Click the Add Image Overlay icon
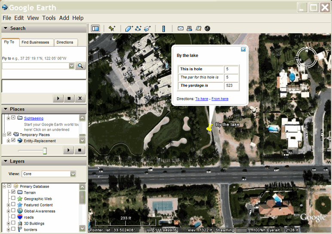The height and width of the screenshot is (234, 332). pos(147,29)
